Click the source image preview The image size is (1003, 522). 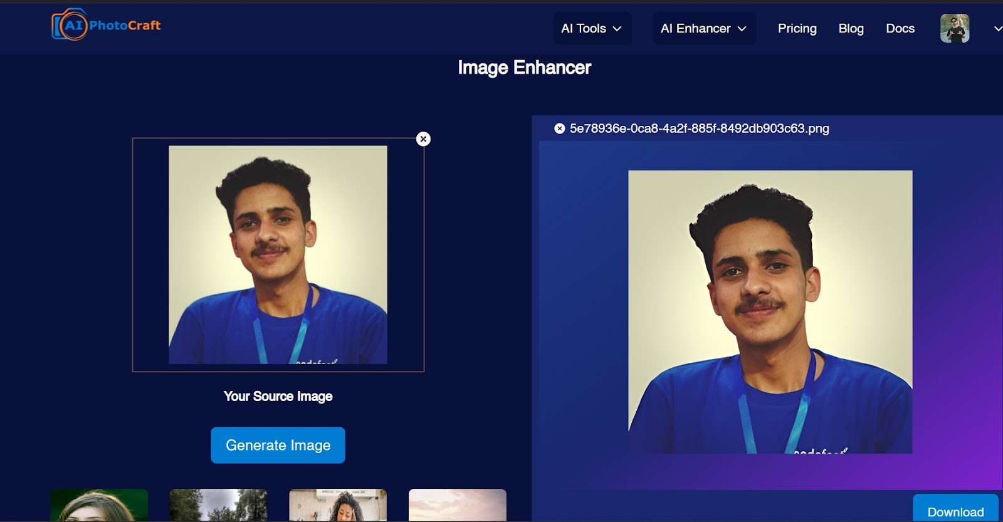[x=278, y=254]
